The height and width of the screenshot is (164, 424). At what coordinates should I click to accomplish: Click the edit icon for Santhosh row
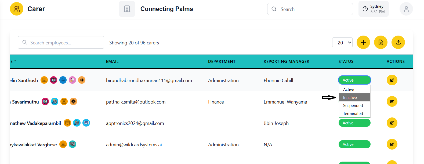392,80
